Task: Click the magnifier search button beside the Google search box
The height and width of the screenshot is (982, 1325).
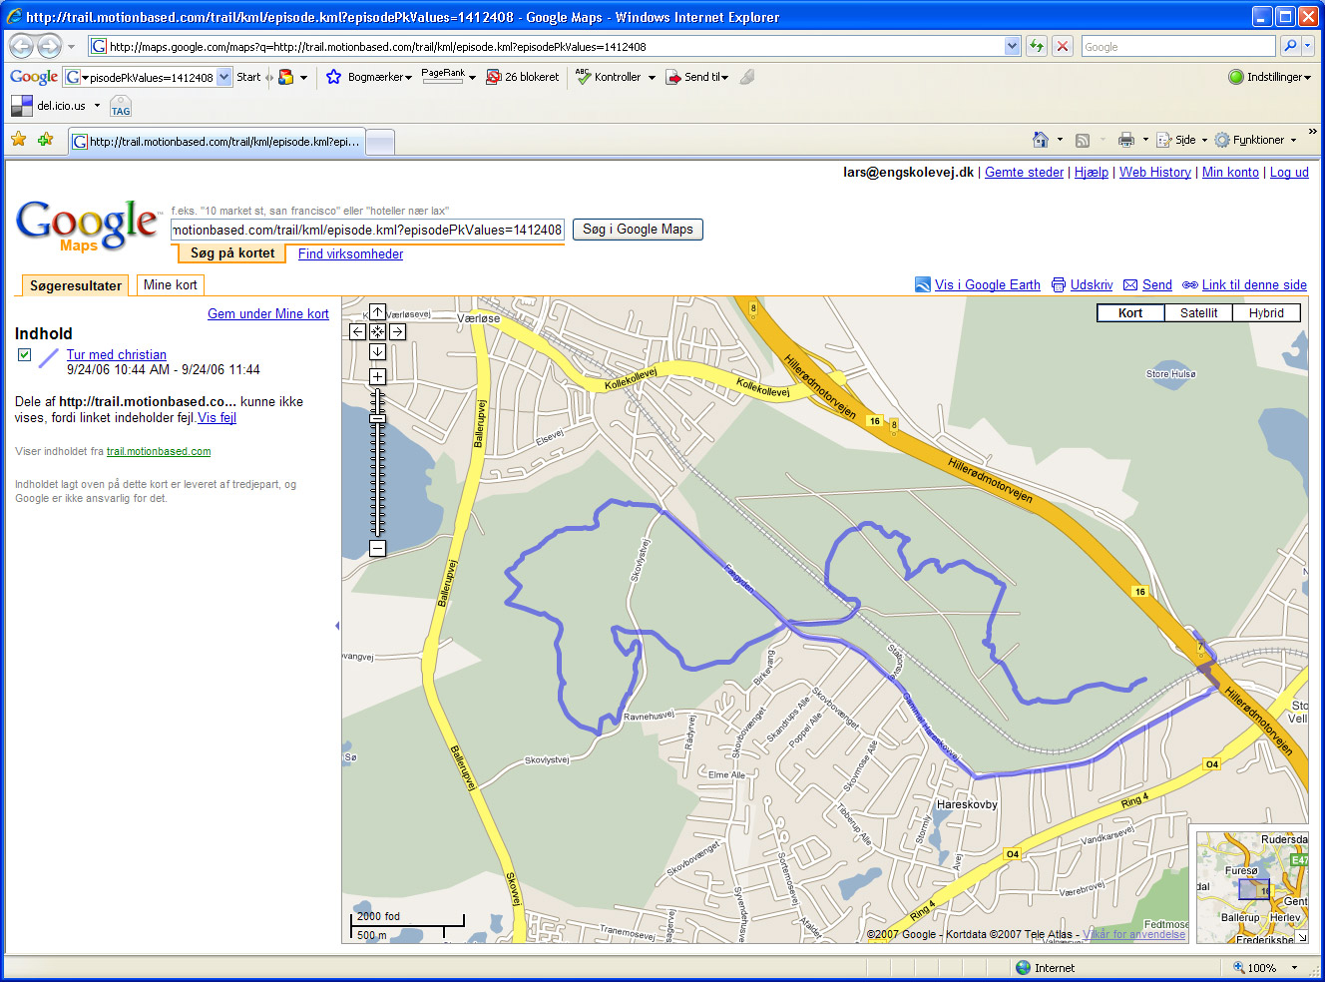Action: point(1290,46)
